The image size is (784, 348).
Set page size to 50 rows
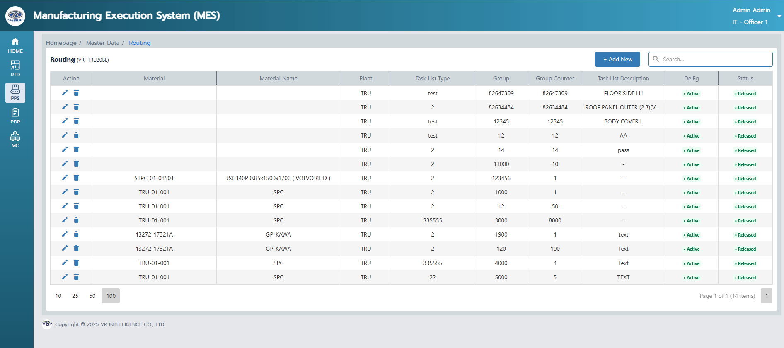92,296
